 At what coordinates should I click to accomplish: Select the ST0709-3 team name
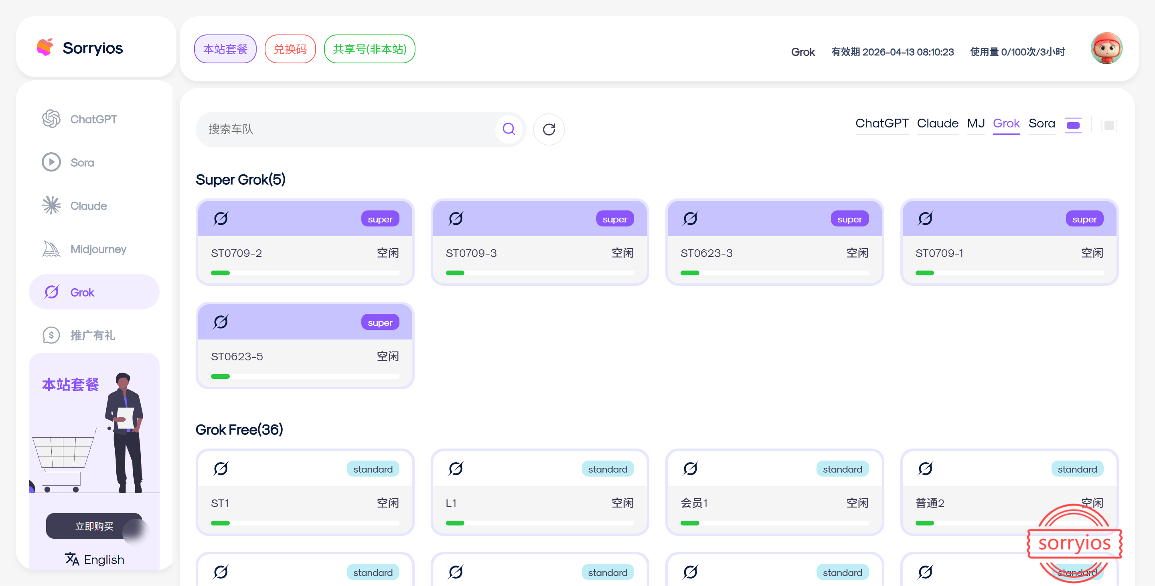471,253
